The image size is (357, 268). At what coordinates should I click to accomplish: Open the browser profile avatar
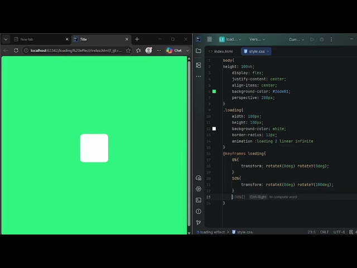149,50
